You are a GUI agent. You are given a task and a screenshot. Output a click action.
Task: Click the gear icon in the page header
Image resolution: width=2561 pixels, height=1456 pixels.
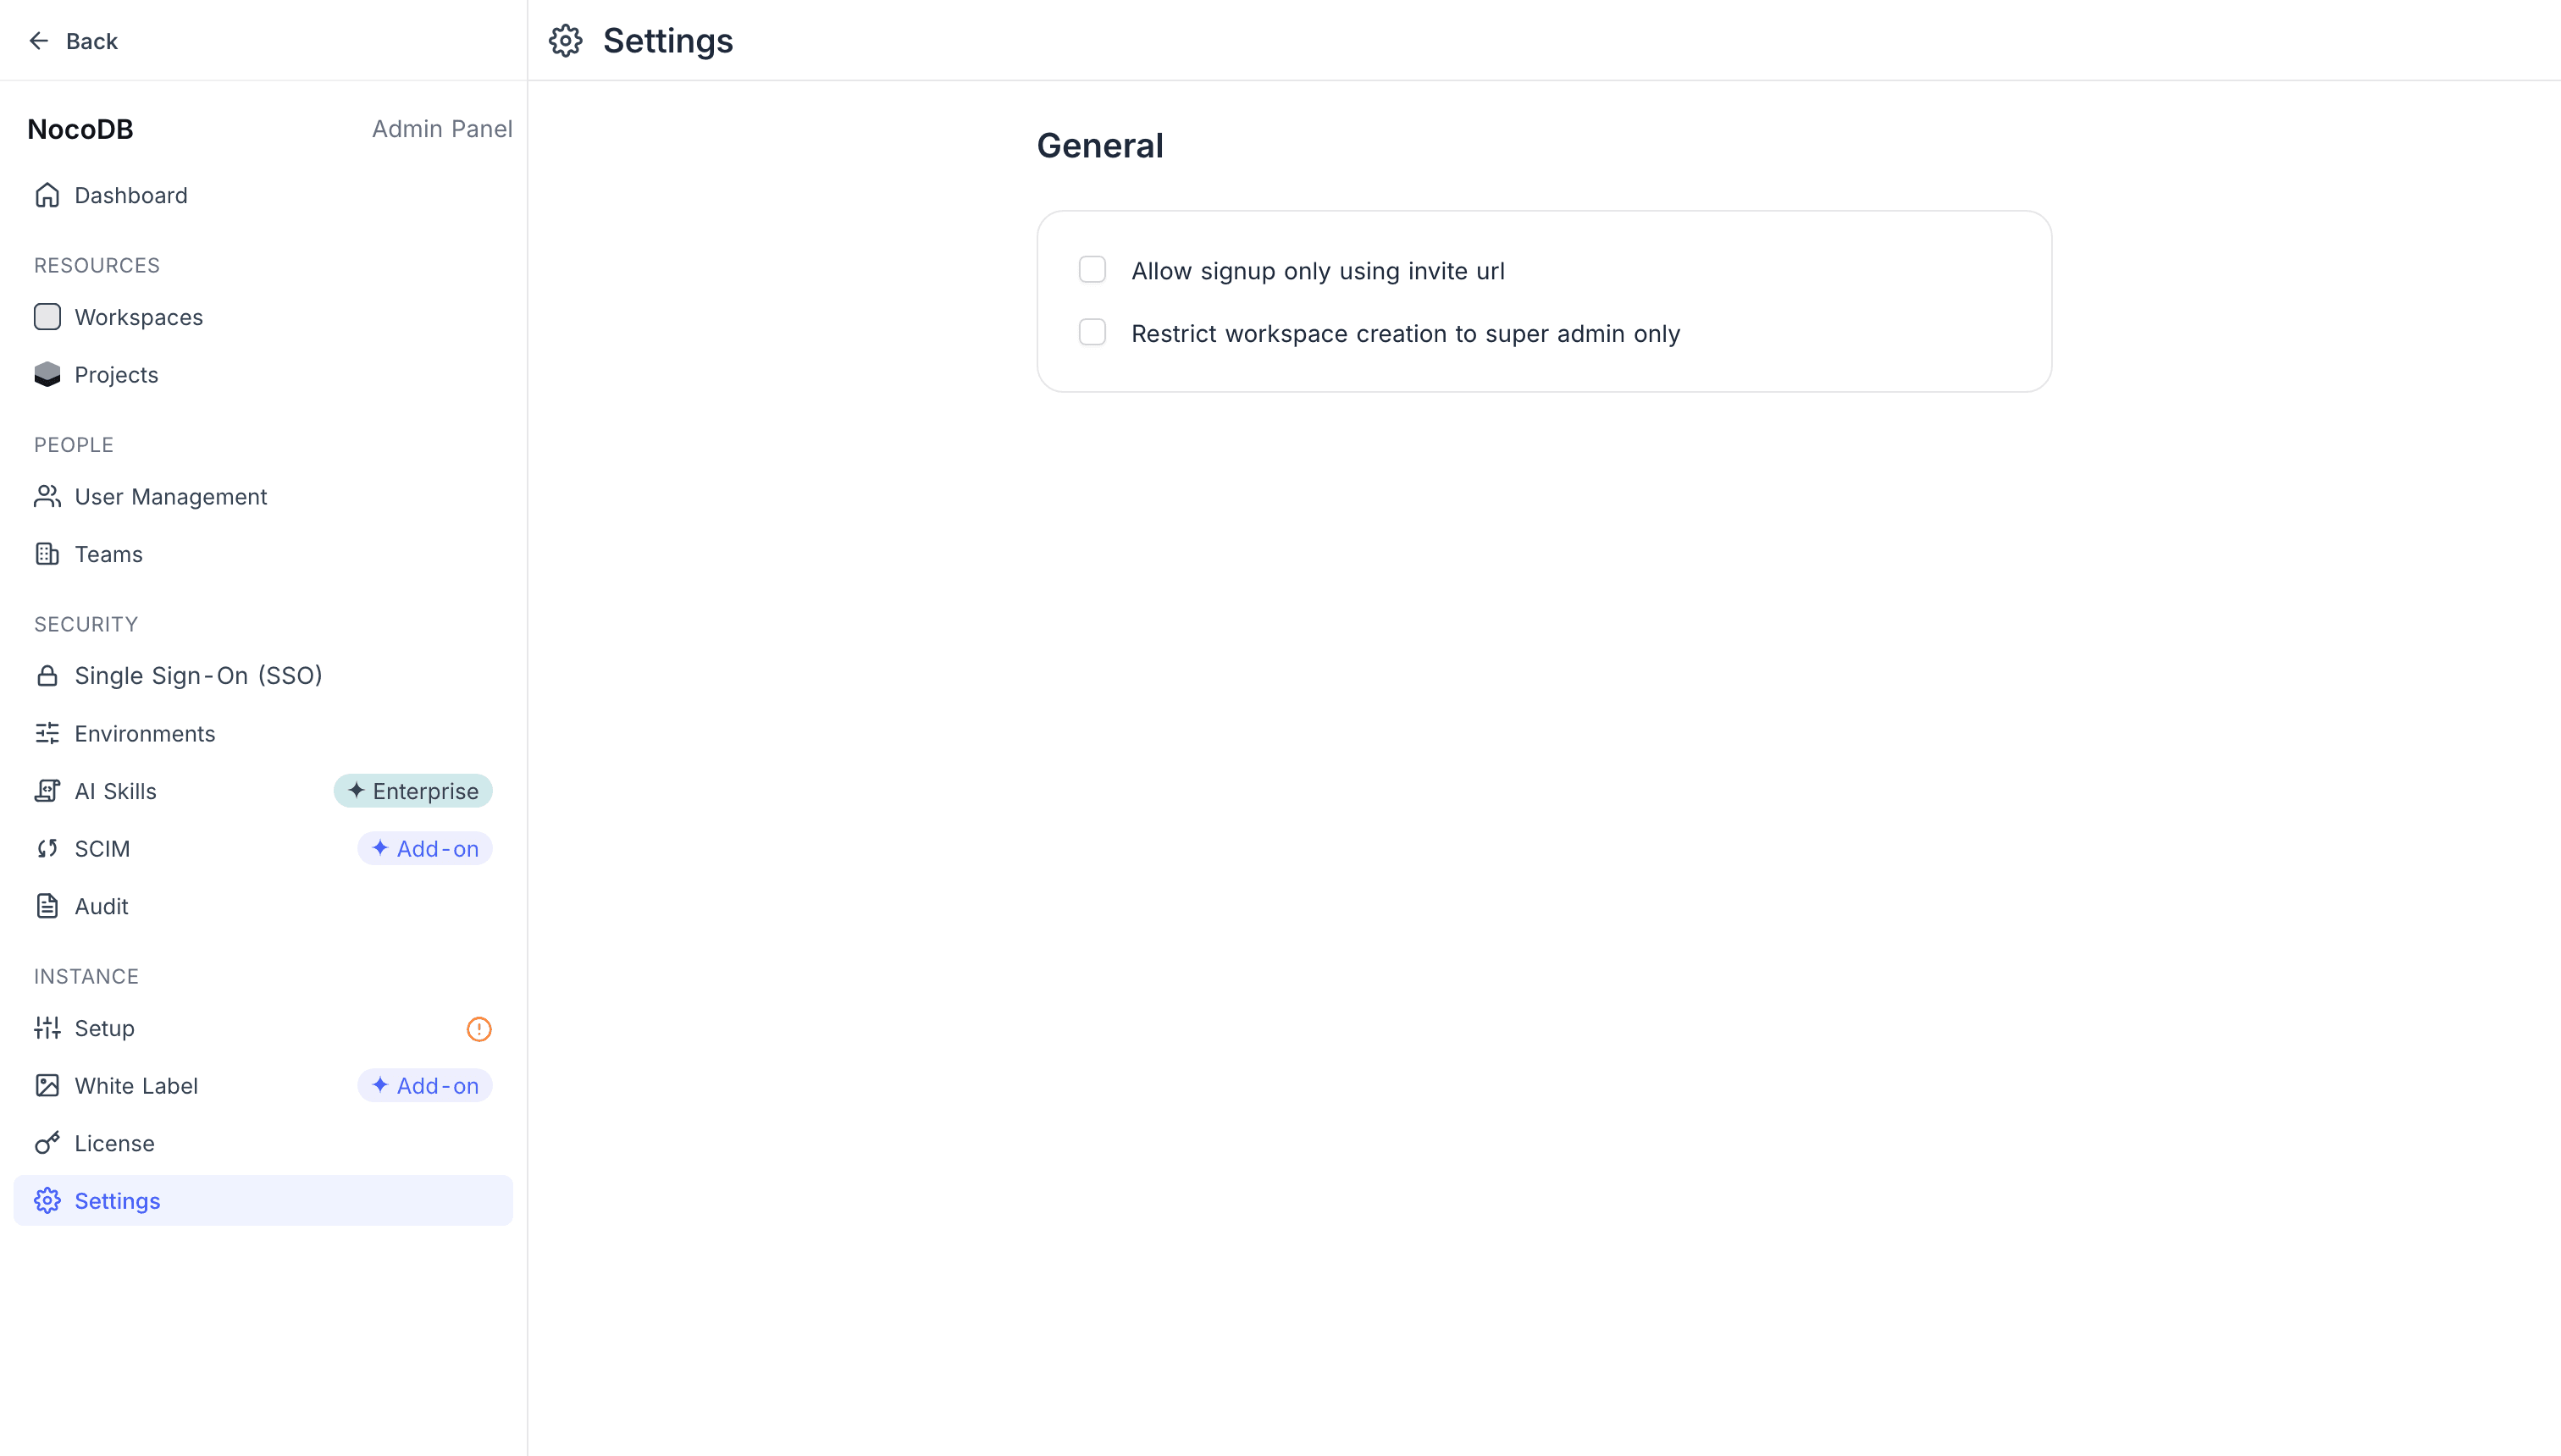coord(565,41)
